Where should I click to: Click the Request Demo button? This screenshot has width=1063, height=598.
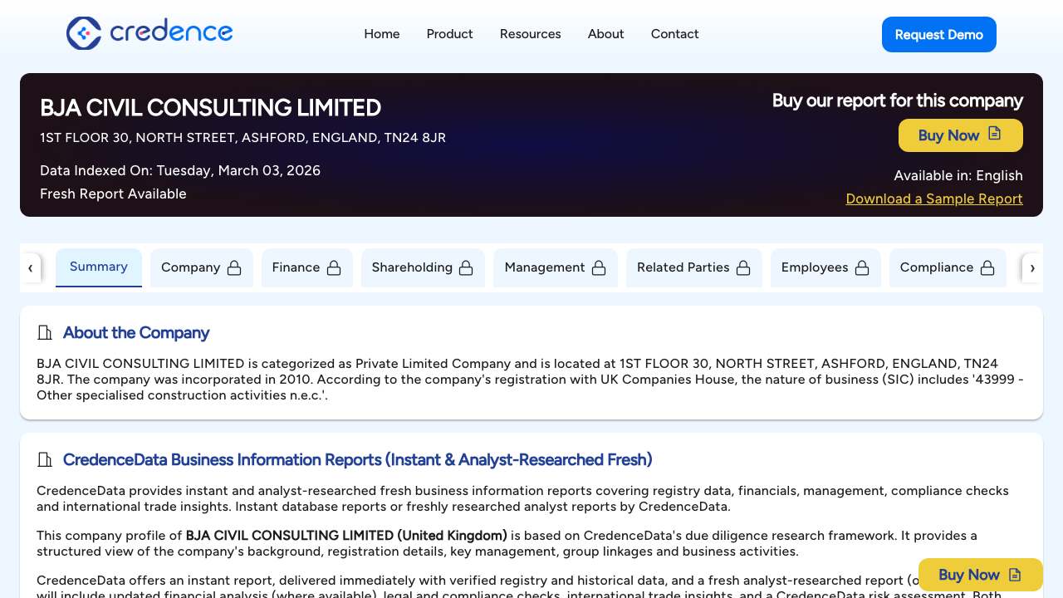point(938,34)
